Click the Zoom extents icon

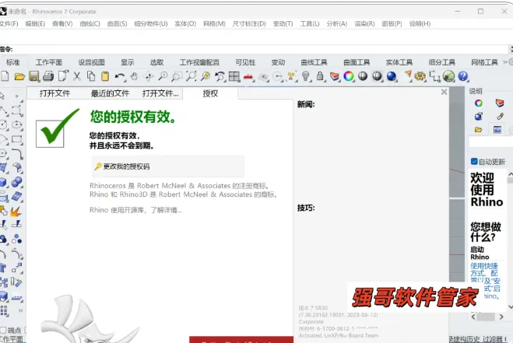[x=191, y=76]
